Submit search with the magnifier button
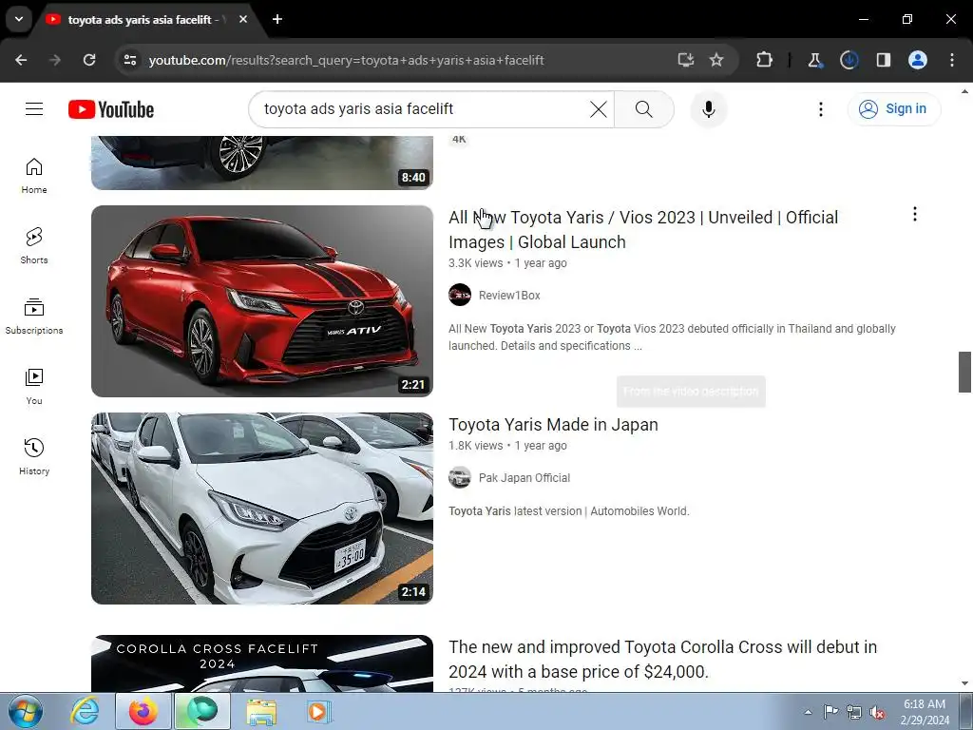The width and height of the screenshot is (973, 730). click(644, 109)
